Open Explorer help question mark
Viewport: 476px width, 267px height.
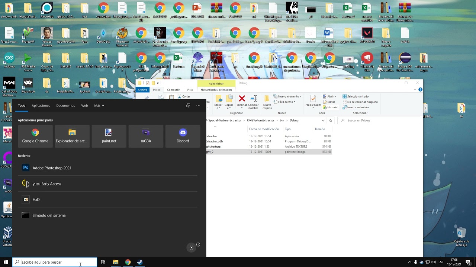pyautogui.click(x=420, y=90)
